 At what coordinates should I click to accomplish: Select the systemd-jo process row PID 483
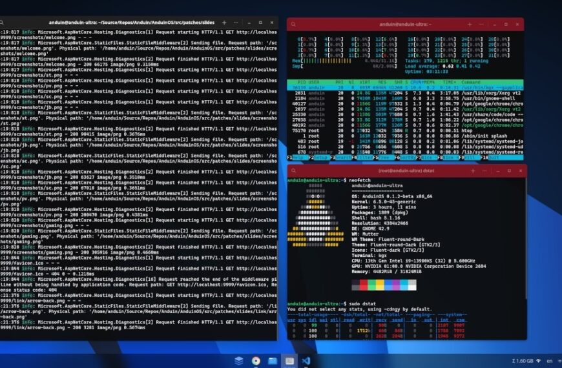click(x=405, y=141)
